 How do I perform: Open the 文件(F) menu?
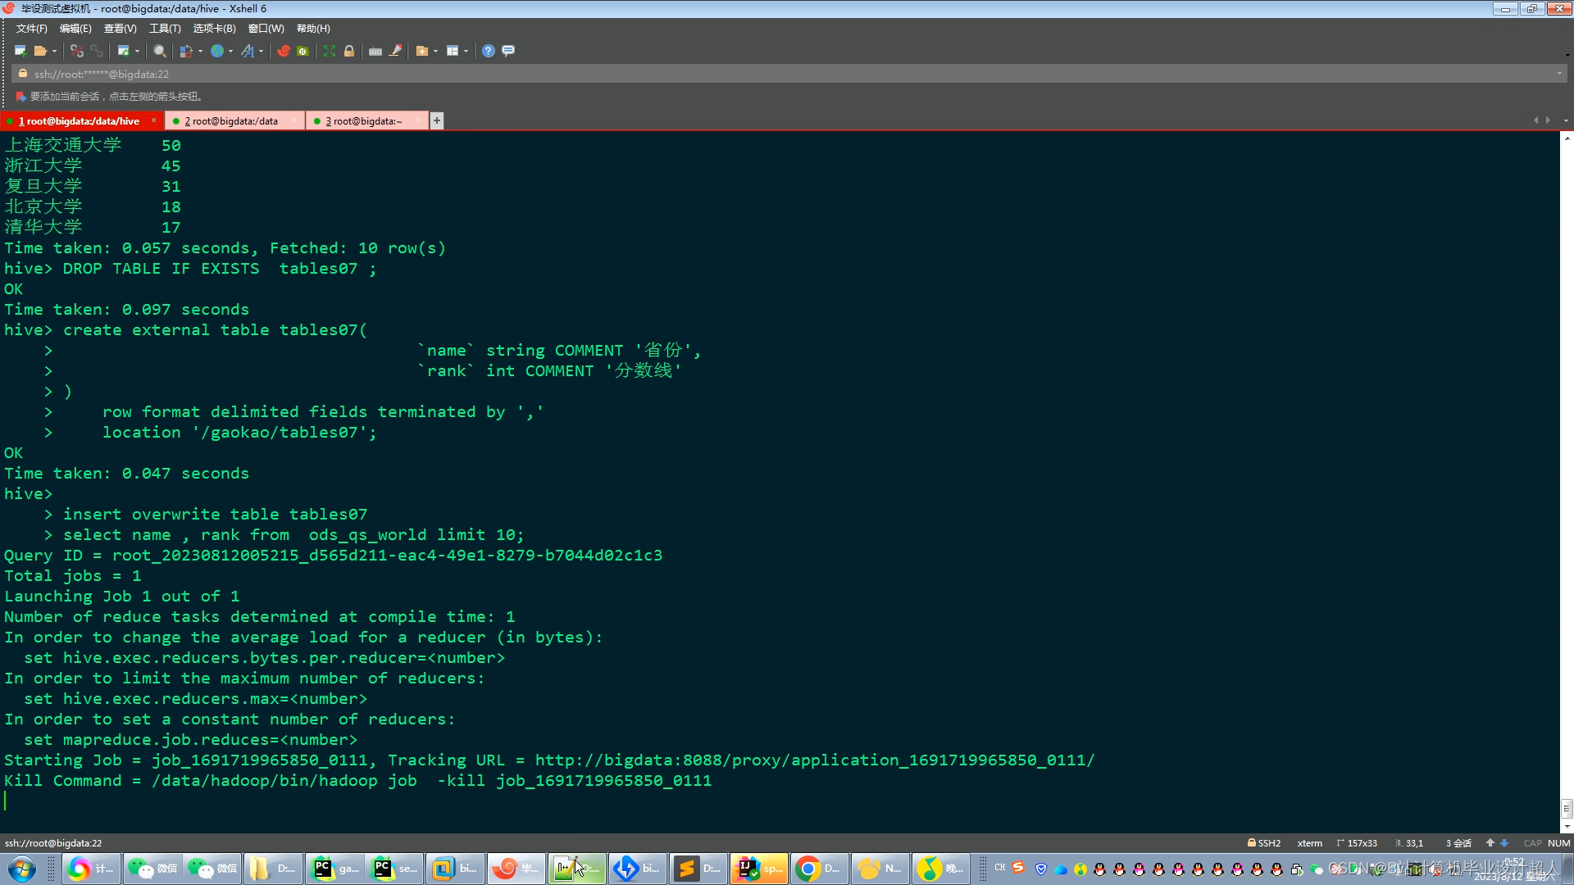coord(32,29)
